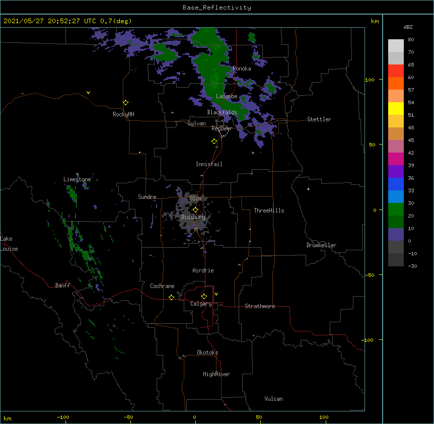The height and width of the screenshot is (424, 434).
Task: Click the Lake Louise label
Action: point(9,244)
